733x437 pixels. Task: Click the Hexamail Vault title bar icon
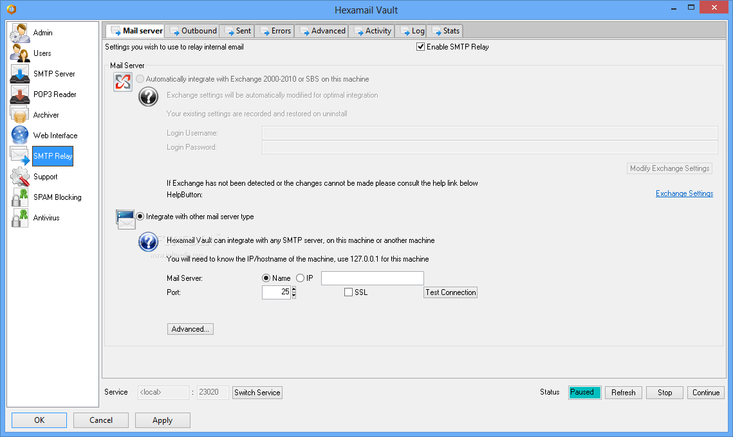[x=12, y=9]
